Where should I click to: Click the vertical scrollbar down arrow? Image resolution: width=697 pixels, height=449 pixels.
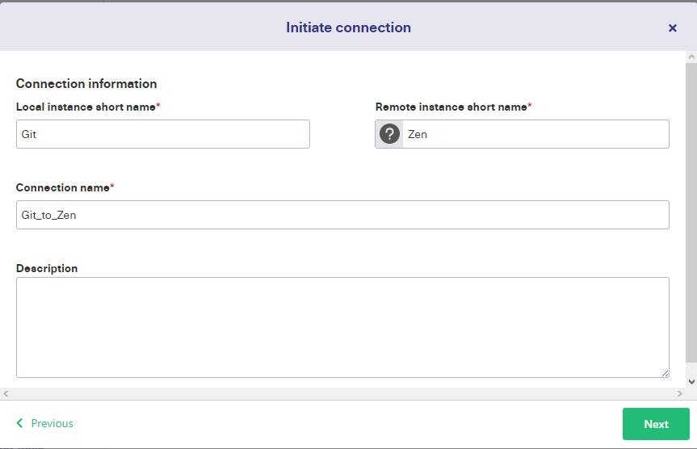691,382
